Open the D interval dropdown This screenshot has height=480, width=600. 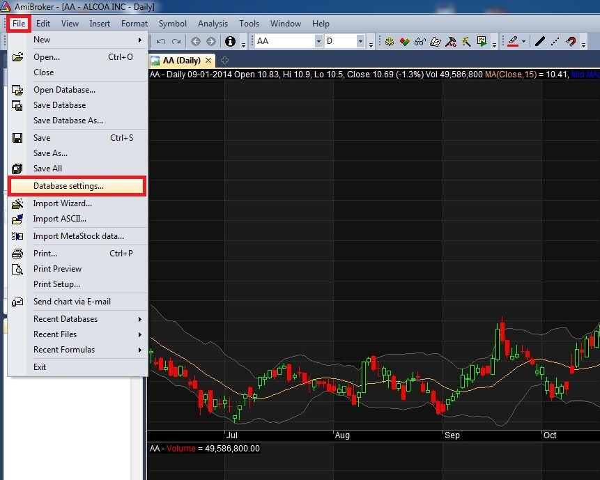[x=360, y=41]
